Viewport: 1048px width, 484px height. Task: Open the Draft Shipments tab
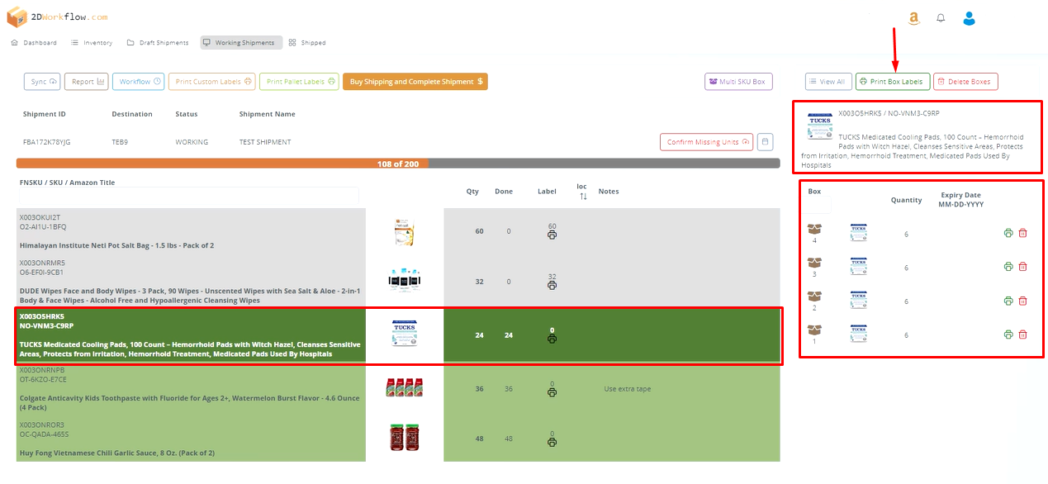[x=158, y=43]
